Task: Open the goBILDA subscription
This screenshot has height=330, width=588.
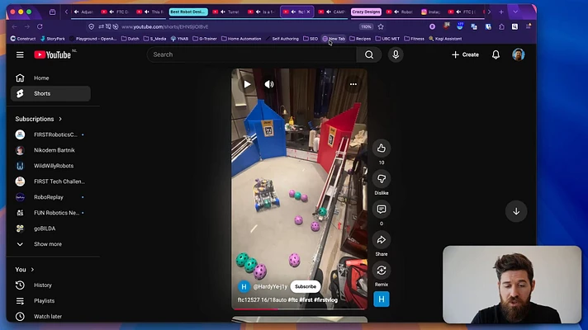Action: coord(50,229)
